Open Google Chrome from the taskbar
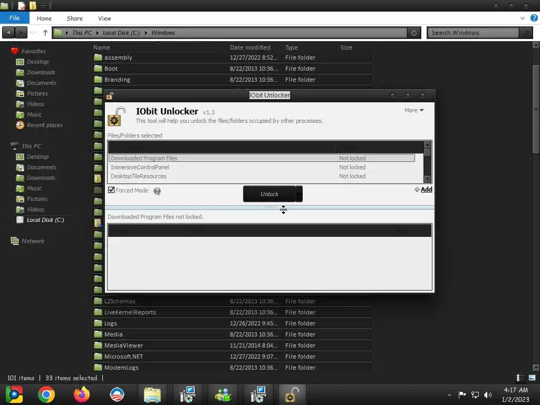540x405 pixels. (x=46, y=394)
